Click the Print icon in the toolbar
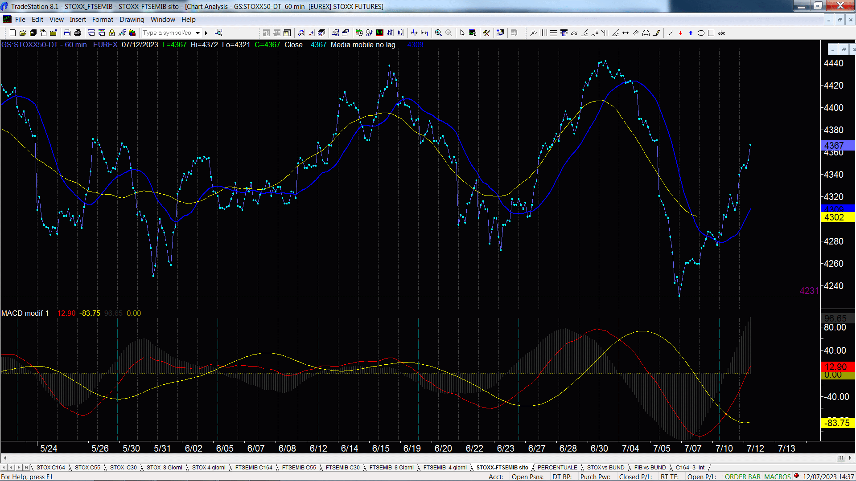Image resolution: width=856 pixels, height=481 pixels. (x=77, y=33)
